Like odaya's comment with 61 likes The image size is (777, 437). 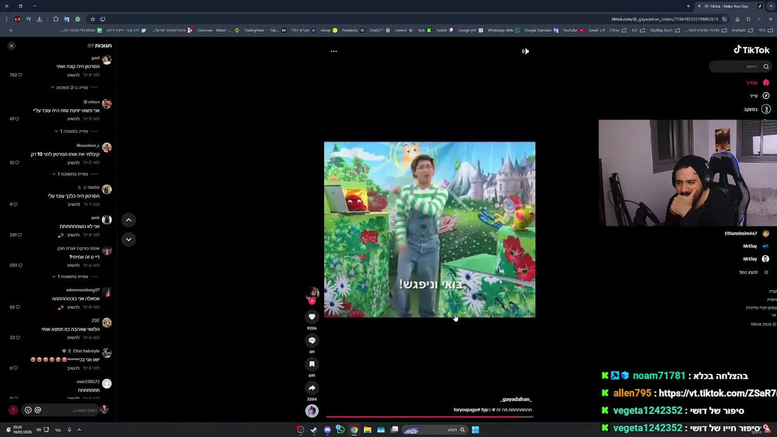click(x=16, y=118)
